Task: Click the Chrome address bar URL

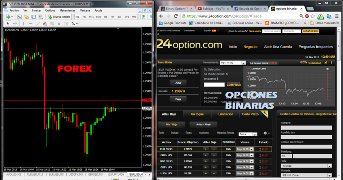Action: click(x=224, y=16)
